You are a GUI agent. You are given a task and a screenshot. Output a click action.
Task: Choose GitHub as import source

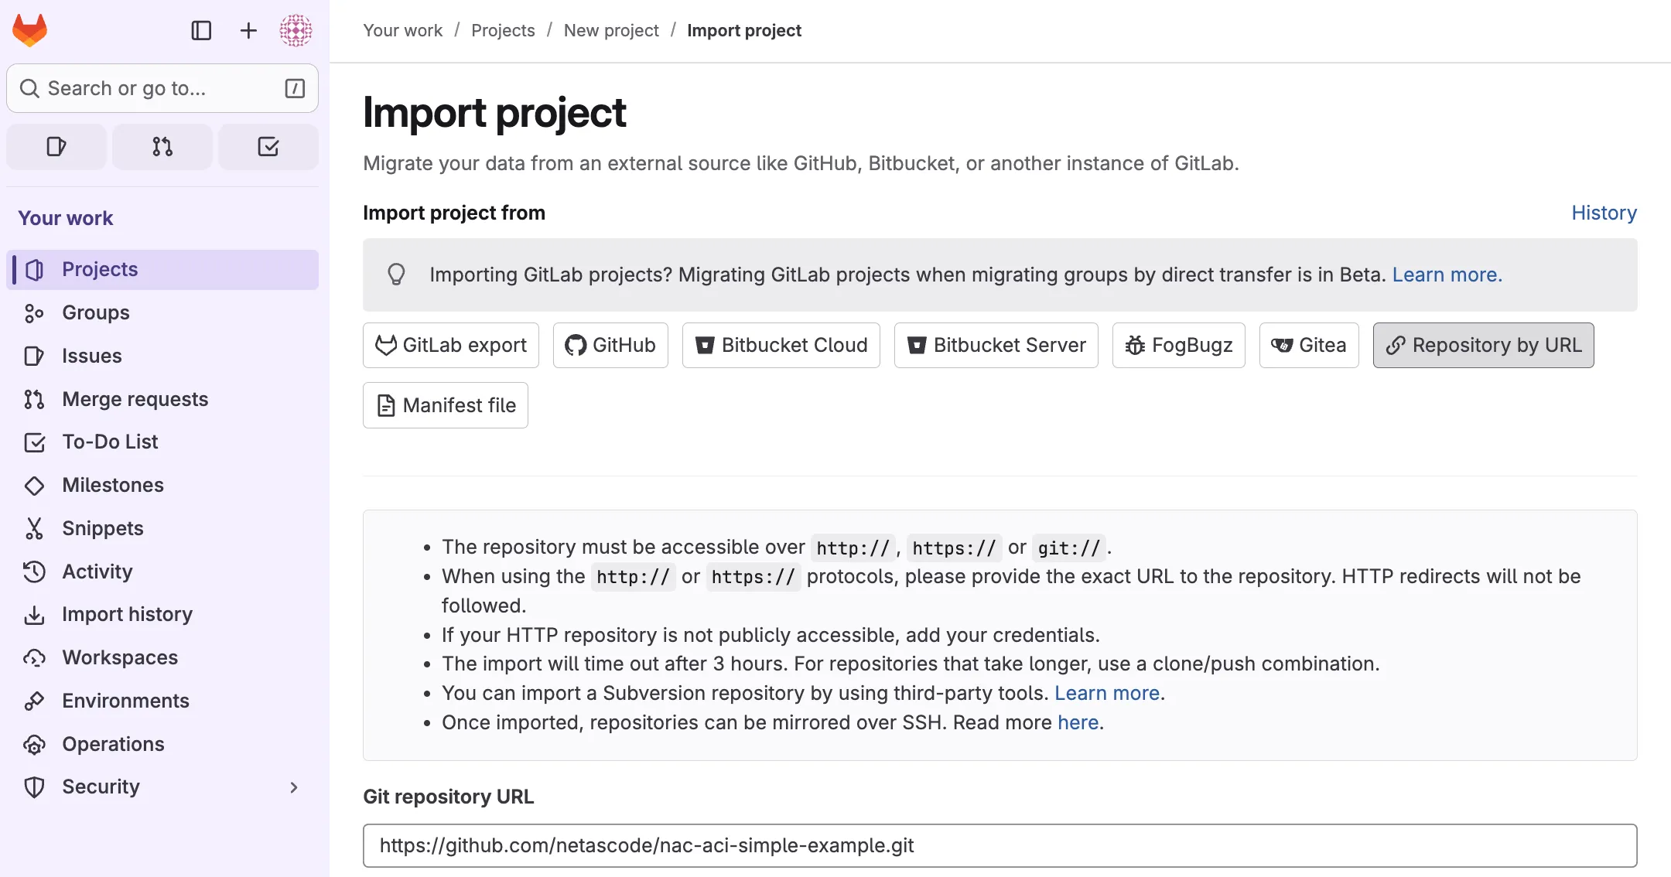tap(610, 345)
